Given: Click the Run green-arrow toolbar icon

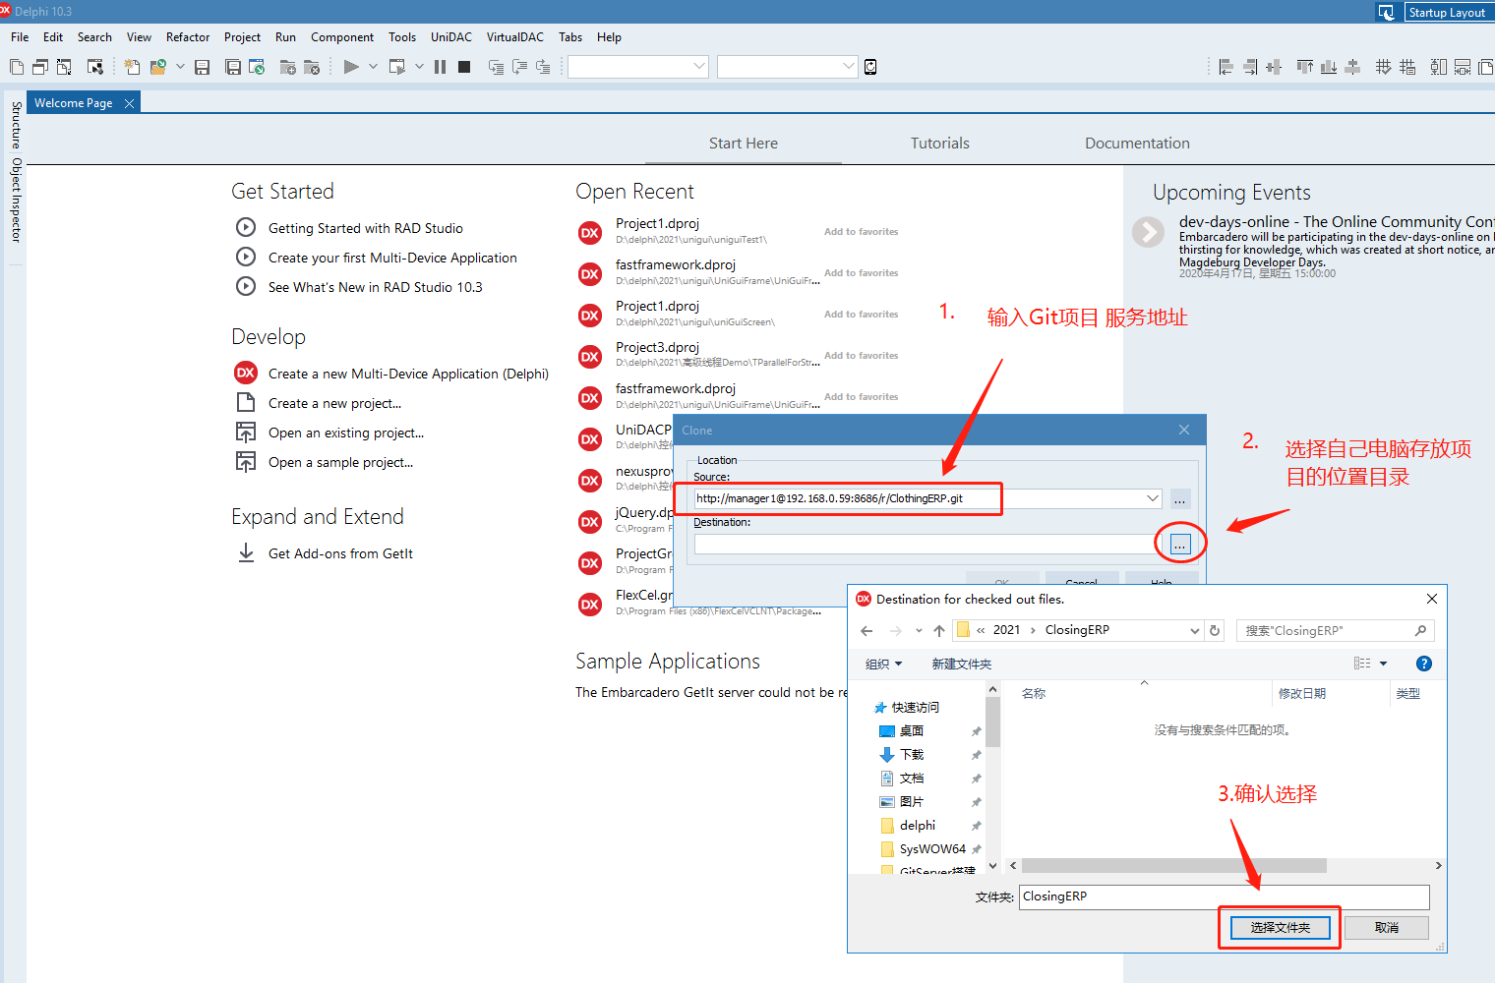Looking at the screenshot, I should (351, 67).
